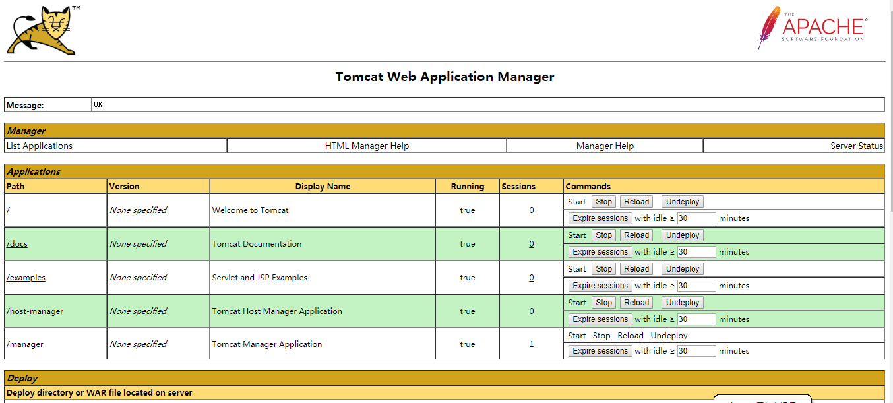Click the Tomcat cat logo
The width and height of the screenshot is (893, 403).
click(41, 30)
